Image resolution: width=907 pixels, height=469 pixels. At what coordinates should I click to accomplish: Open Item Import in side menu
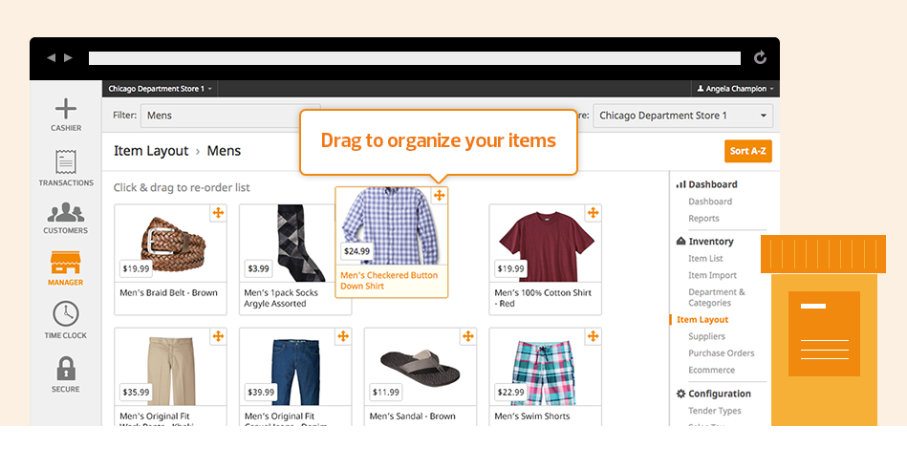pos(712,275)
